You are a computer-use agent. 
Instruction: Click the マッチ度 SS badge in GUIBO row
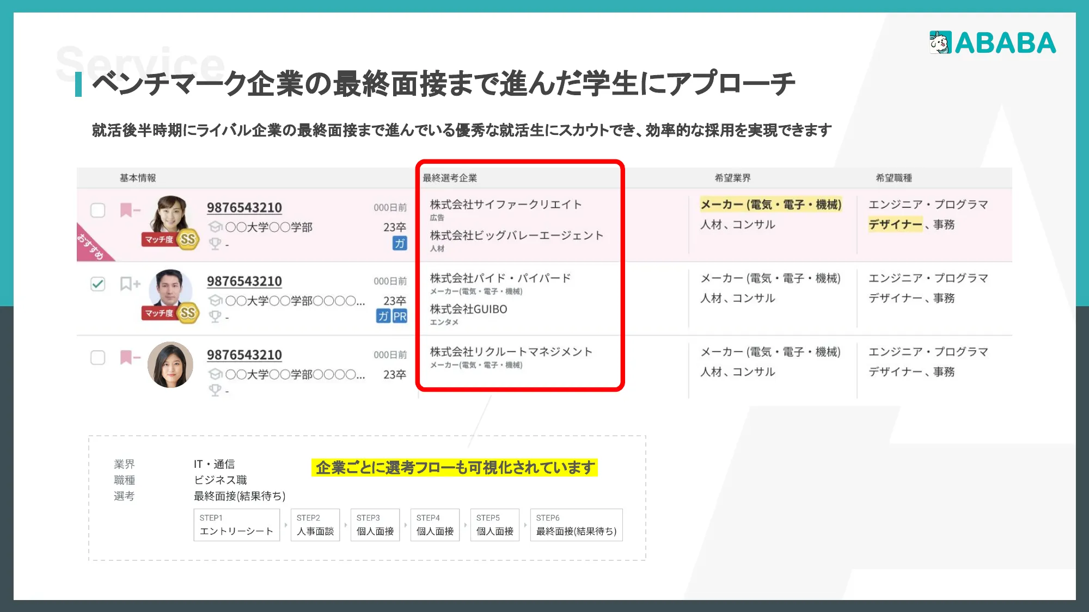coord(170,313)
